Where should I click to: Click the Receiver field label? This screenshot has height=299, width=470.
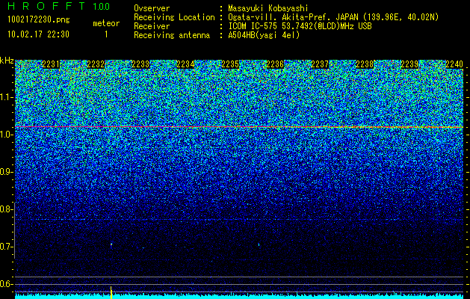[152, 26]
